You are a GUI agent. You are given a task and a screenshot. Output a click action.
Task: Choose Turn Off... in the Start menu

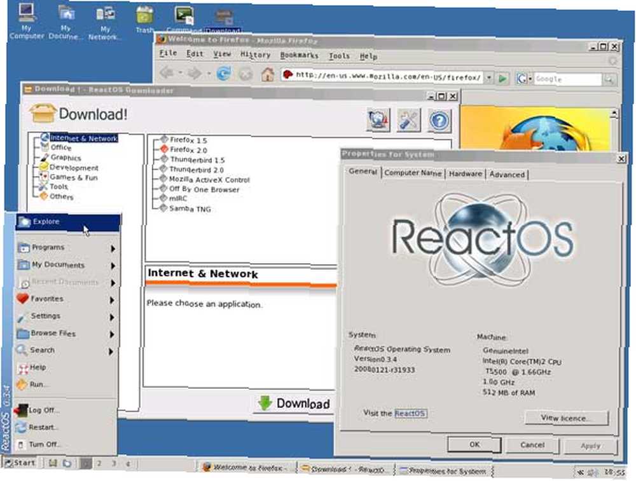(x=64, y=445)
